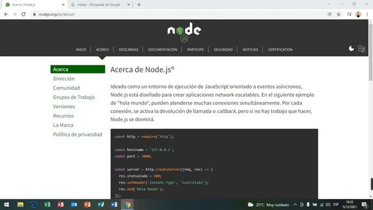This screenshot has width=373, height=210.
Task: Click the browser forward arrow
Action: click(x=15, y=14)
